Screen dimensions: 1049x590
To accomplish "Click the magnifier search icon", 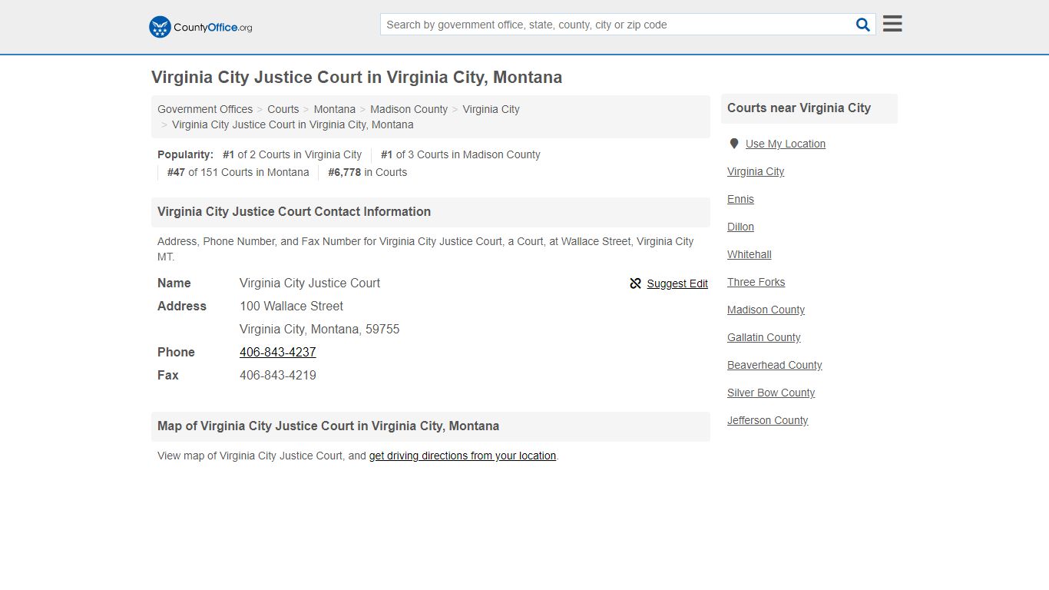I will 863,25.
